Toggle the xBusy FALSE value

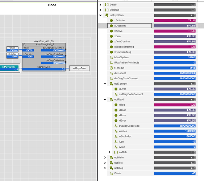pyautogui.click(x=175, y=115)
